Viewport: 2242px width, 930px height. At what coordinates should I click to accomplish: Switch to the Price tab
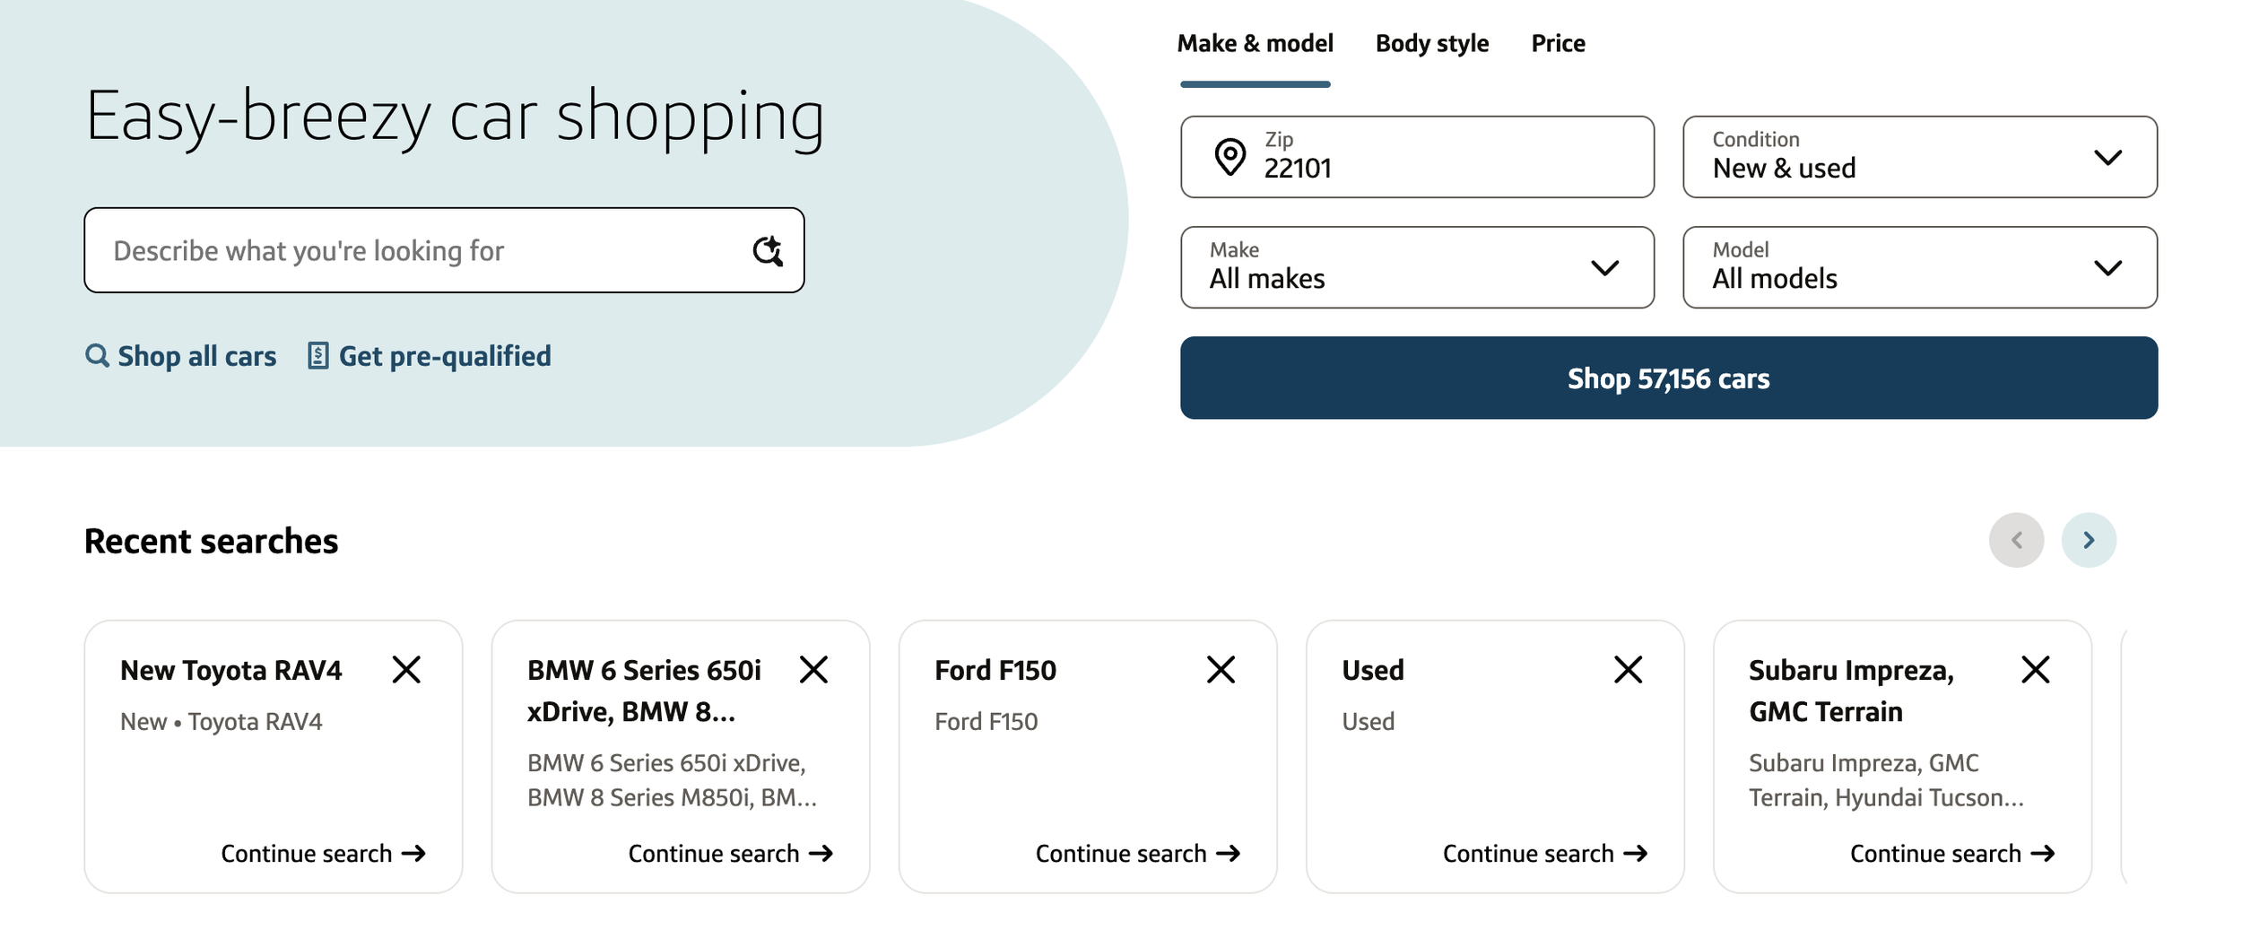pos(1558,43)
